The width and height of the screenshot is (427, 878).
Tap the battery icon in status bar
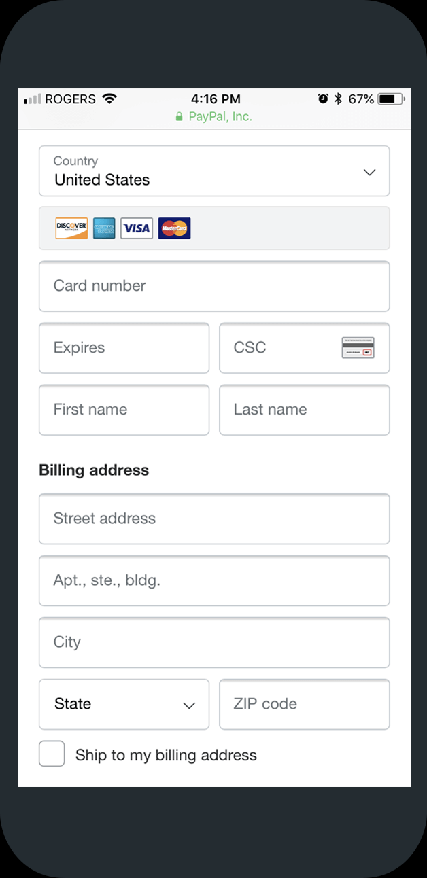pos(391,99)
